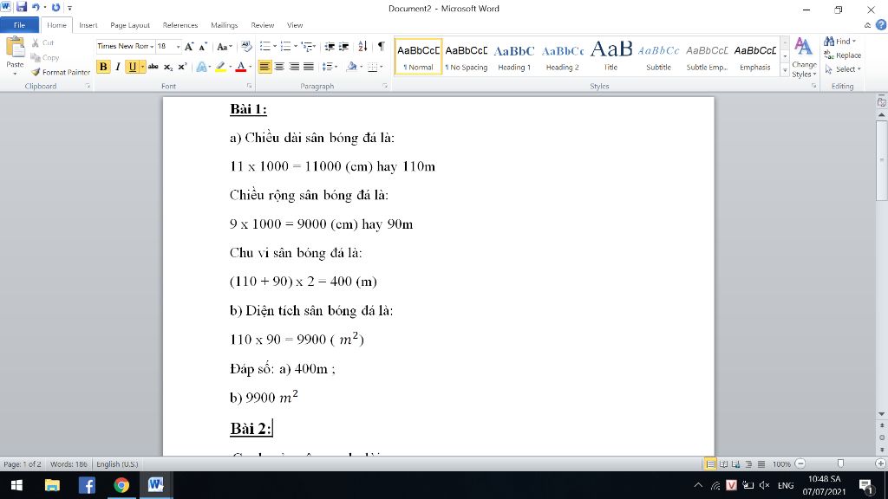This screenshot has width=888, height=499.
Task: Open the font size dropdown
Action: tap(178, 47)
